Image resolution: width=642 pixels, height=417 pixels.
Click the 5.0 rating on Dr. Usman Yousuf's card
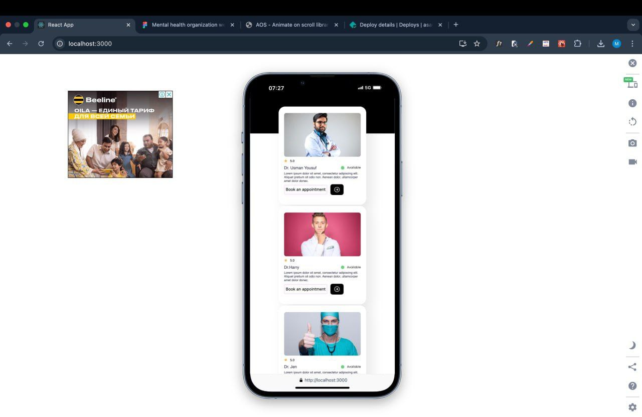coord(289,161)
